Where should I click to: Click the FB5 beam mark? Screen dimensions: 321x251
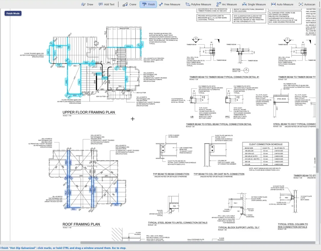point(86,63)
